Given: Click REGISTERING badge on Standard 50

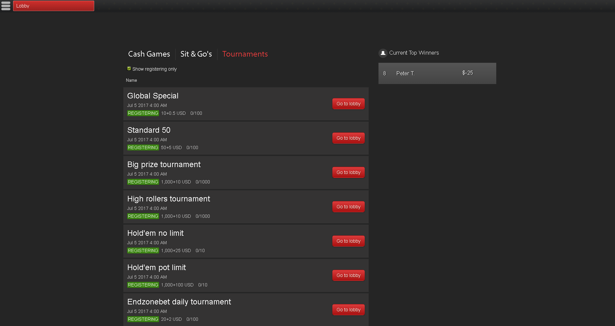Looking at the screenshot, I should click(143, 147).
